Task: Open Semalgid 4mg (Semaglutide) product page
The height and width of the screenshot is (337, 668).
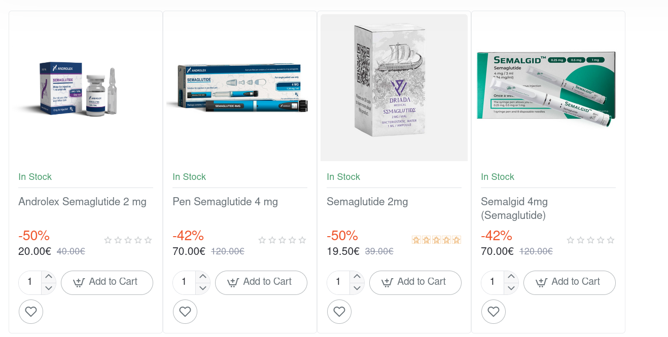Action: pyautogui.click(x=514, y=208)
